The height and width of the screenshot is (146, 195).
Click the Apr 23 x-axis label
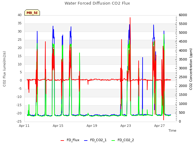point(126,126)
